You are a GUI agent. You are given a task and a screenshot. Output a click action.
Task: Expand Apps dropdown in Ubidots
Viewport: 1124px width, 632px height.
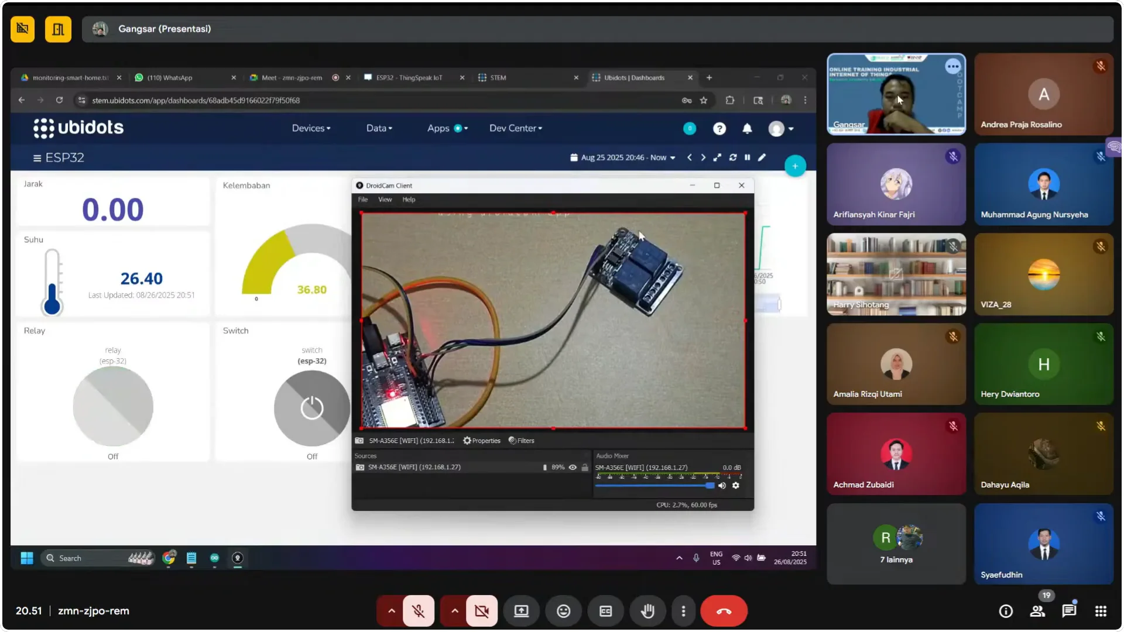[x=447, y=128]
